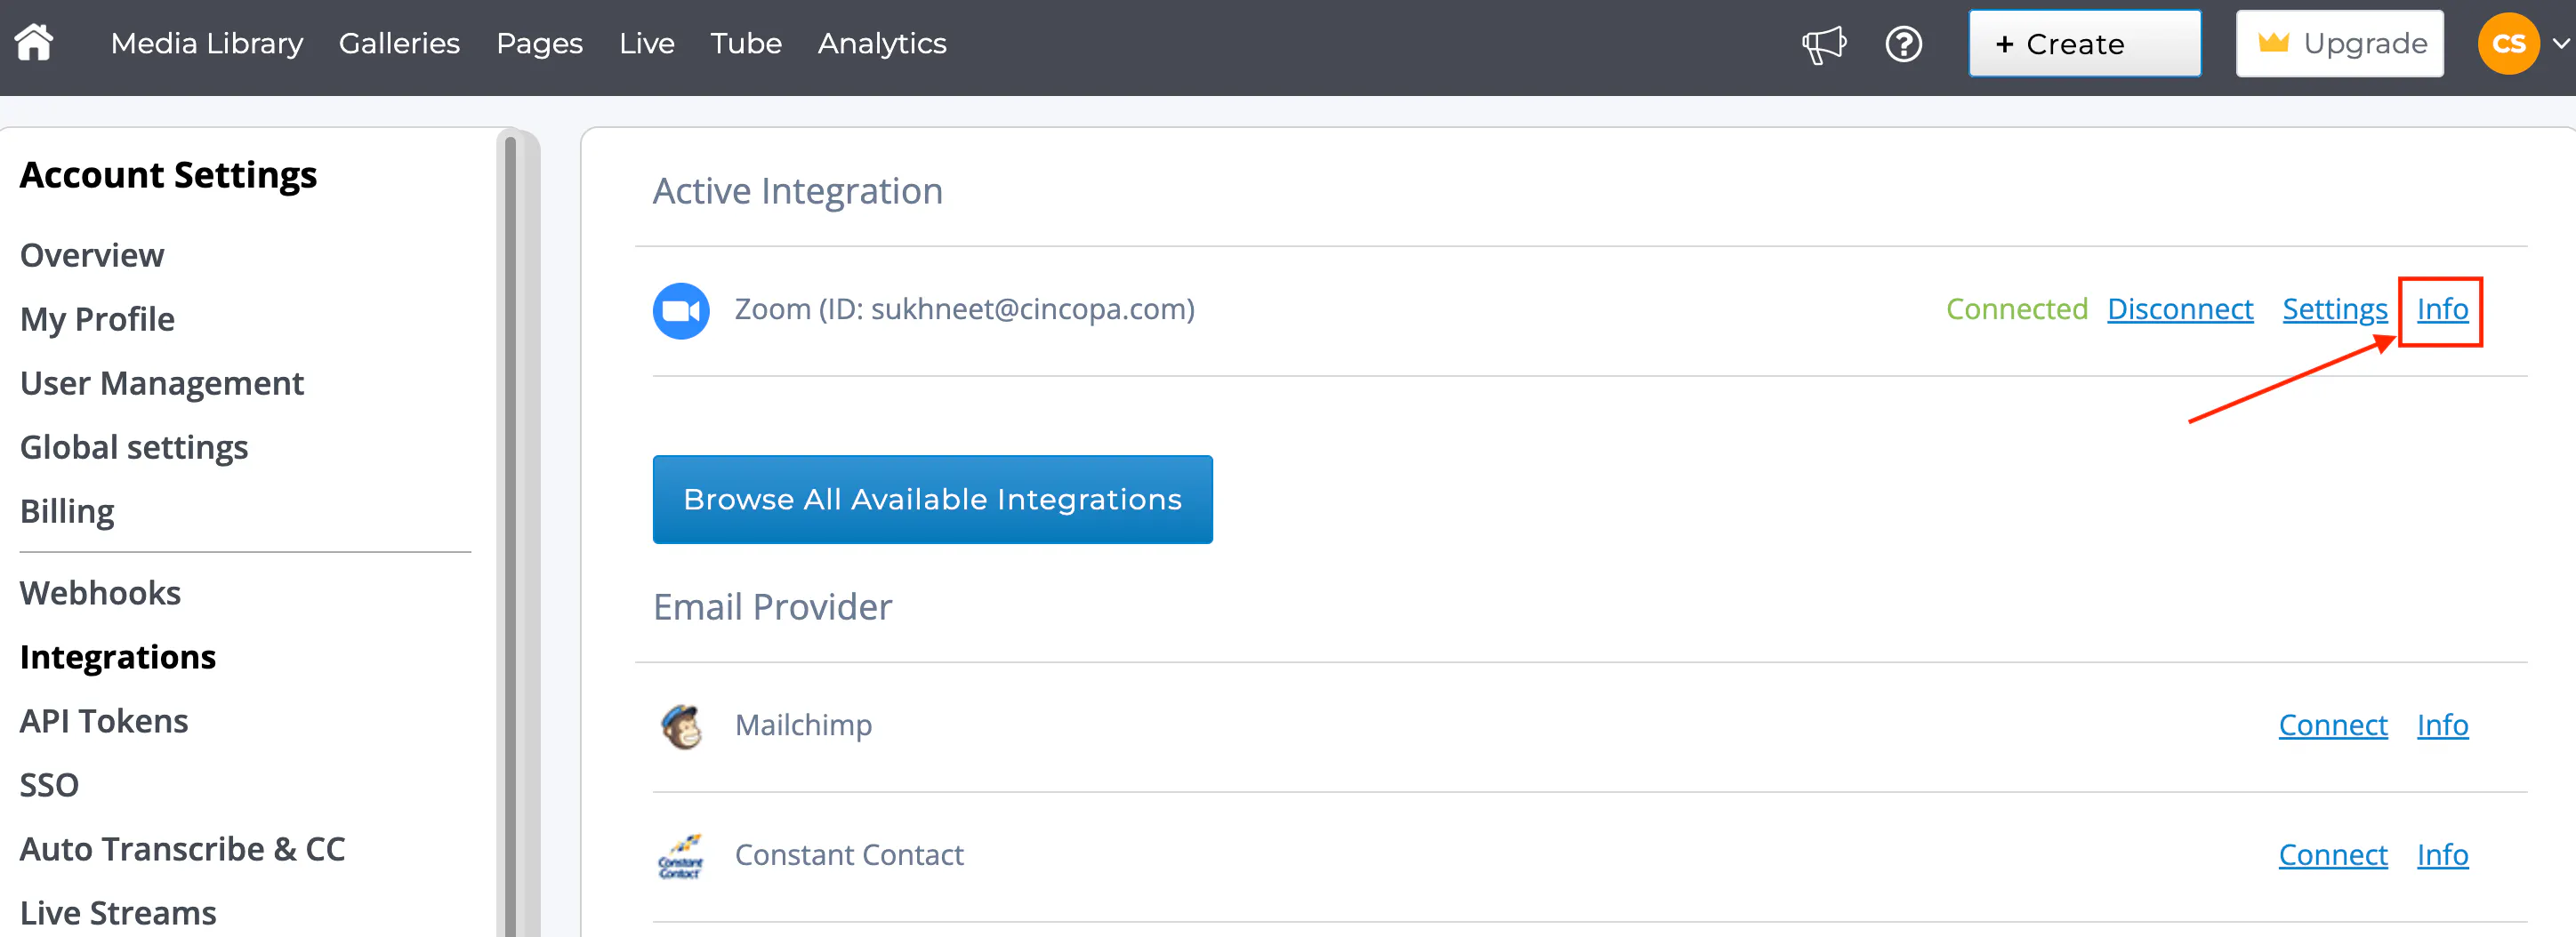Open Webhooks settings
Viewport: 2576px width, 937px height.
100,593
